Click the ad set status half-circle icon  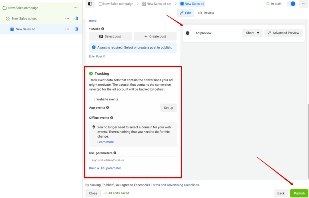tap(76, 19)
